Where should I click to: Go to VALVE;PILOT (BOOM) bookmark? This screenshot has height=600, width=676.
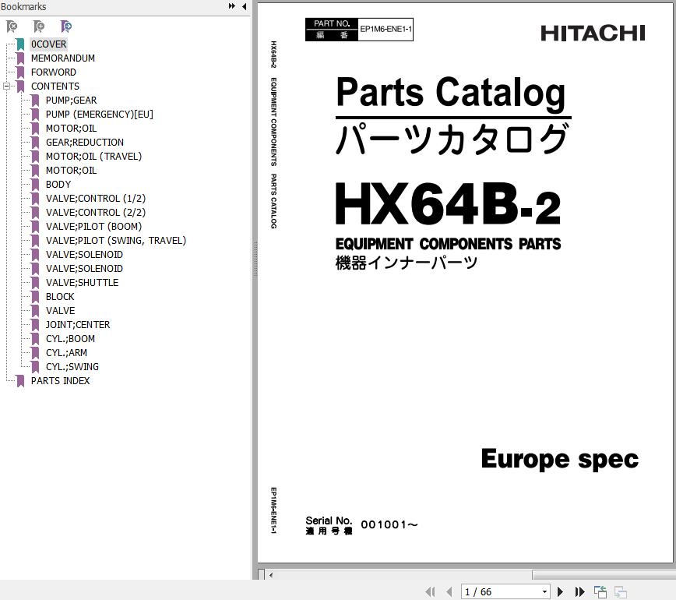click(x=93, y=227)
